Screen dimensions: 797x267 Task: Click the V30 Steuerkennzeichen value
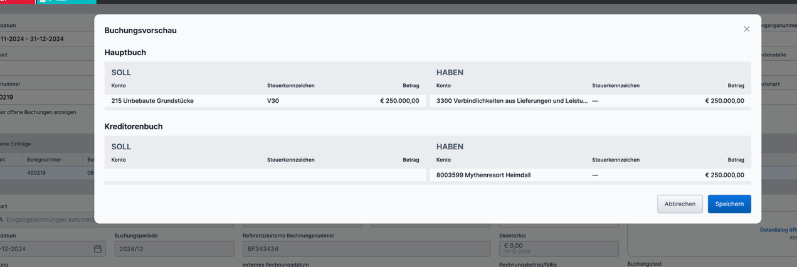[x=273, y=100]
